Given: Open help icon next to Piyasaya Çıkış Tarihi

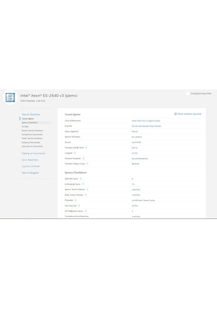Looking at the screenshot, I should point(86,147).
